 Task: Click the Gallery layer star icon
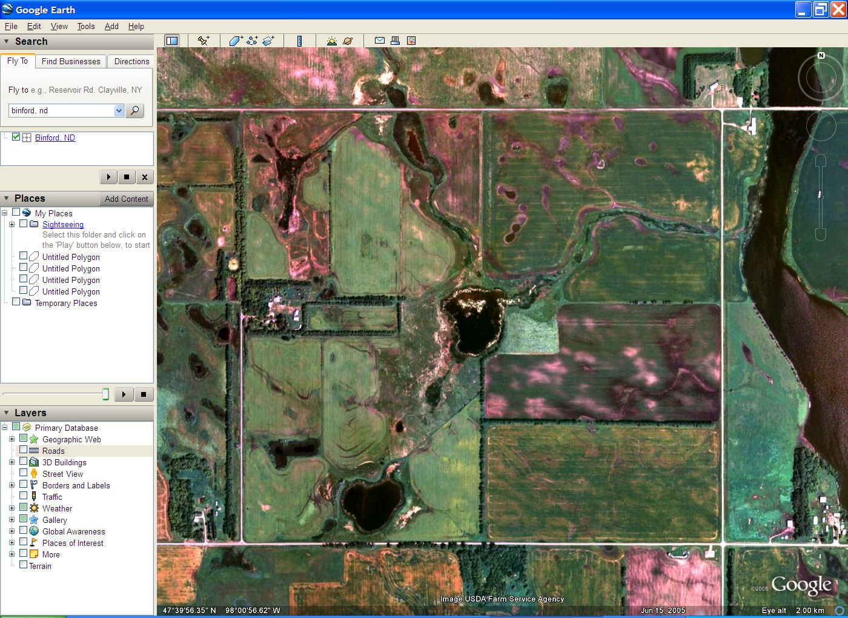[34, 520]
